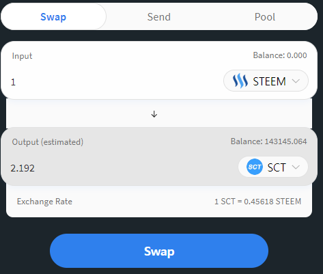Click the 1 SCT = 0.45618 STEEM rate
This screenshot has height=274, width=323.
pos(257,202)
